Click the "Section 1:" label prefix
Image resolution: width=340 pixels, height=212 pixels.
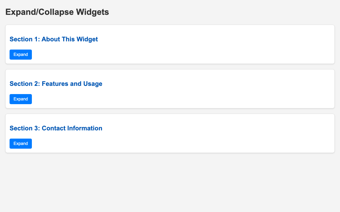click(x=24, y=39)
